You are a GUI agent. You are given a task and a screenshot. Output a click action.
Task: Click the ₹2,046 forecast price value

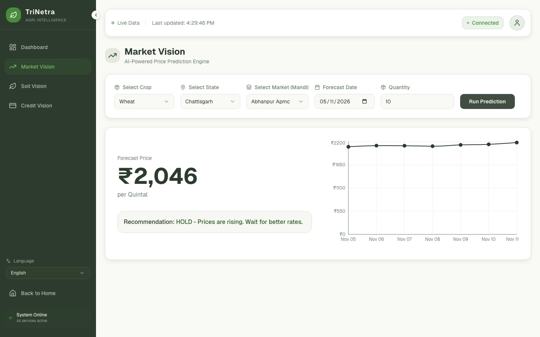click(x=157, y=176)
